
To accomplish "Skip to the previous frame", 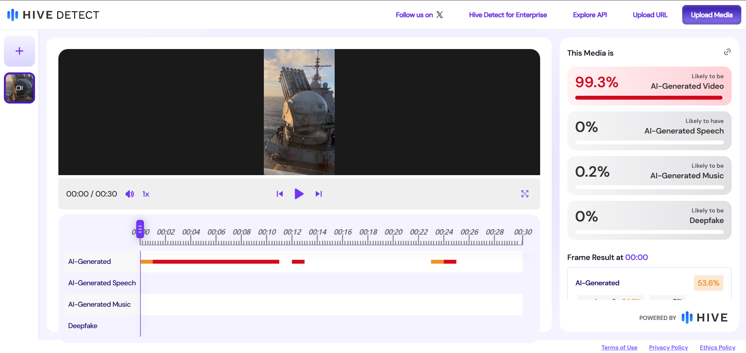I will click(x=279, y=194).
